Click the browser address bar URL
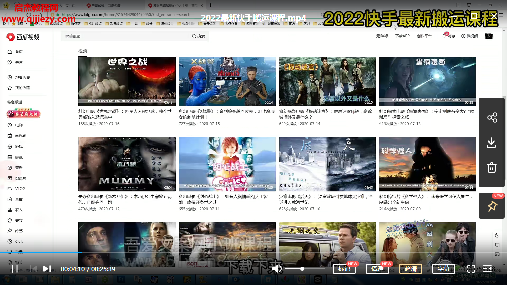507x285 pixels. 126,15
